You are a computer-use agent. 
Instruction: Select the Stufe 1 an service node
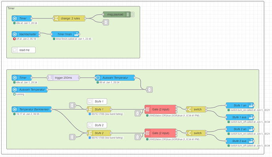click(240, 105)
